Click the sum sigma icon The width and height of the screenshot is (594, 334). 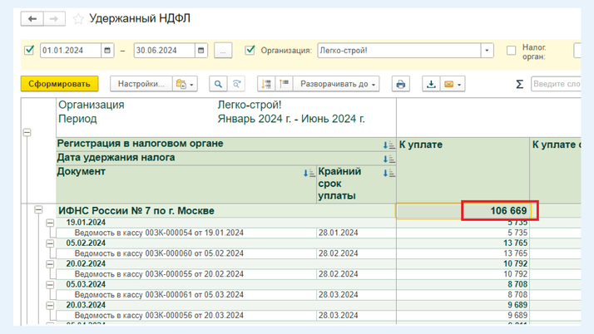pos(519,84)
